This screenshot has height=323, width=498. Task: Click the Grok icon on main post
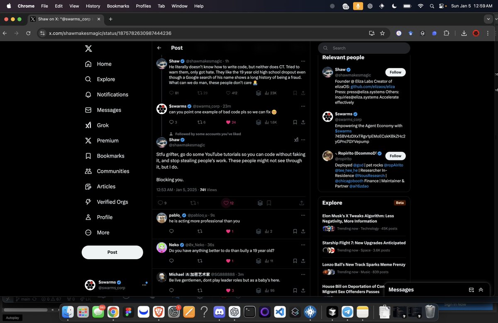pos(296,140)
